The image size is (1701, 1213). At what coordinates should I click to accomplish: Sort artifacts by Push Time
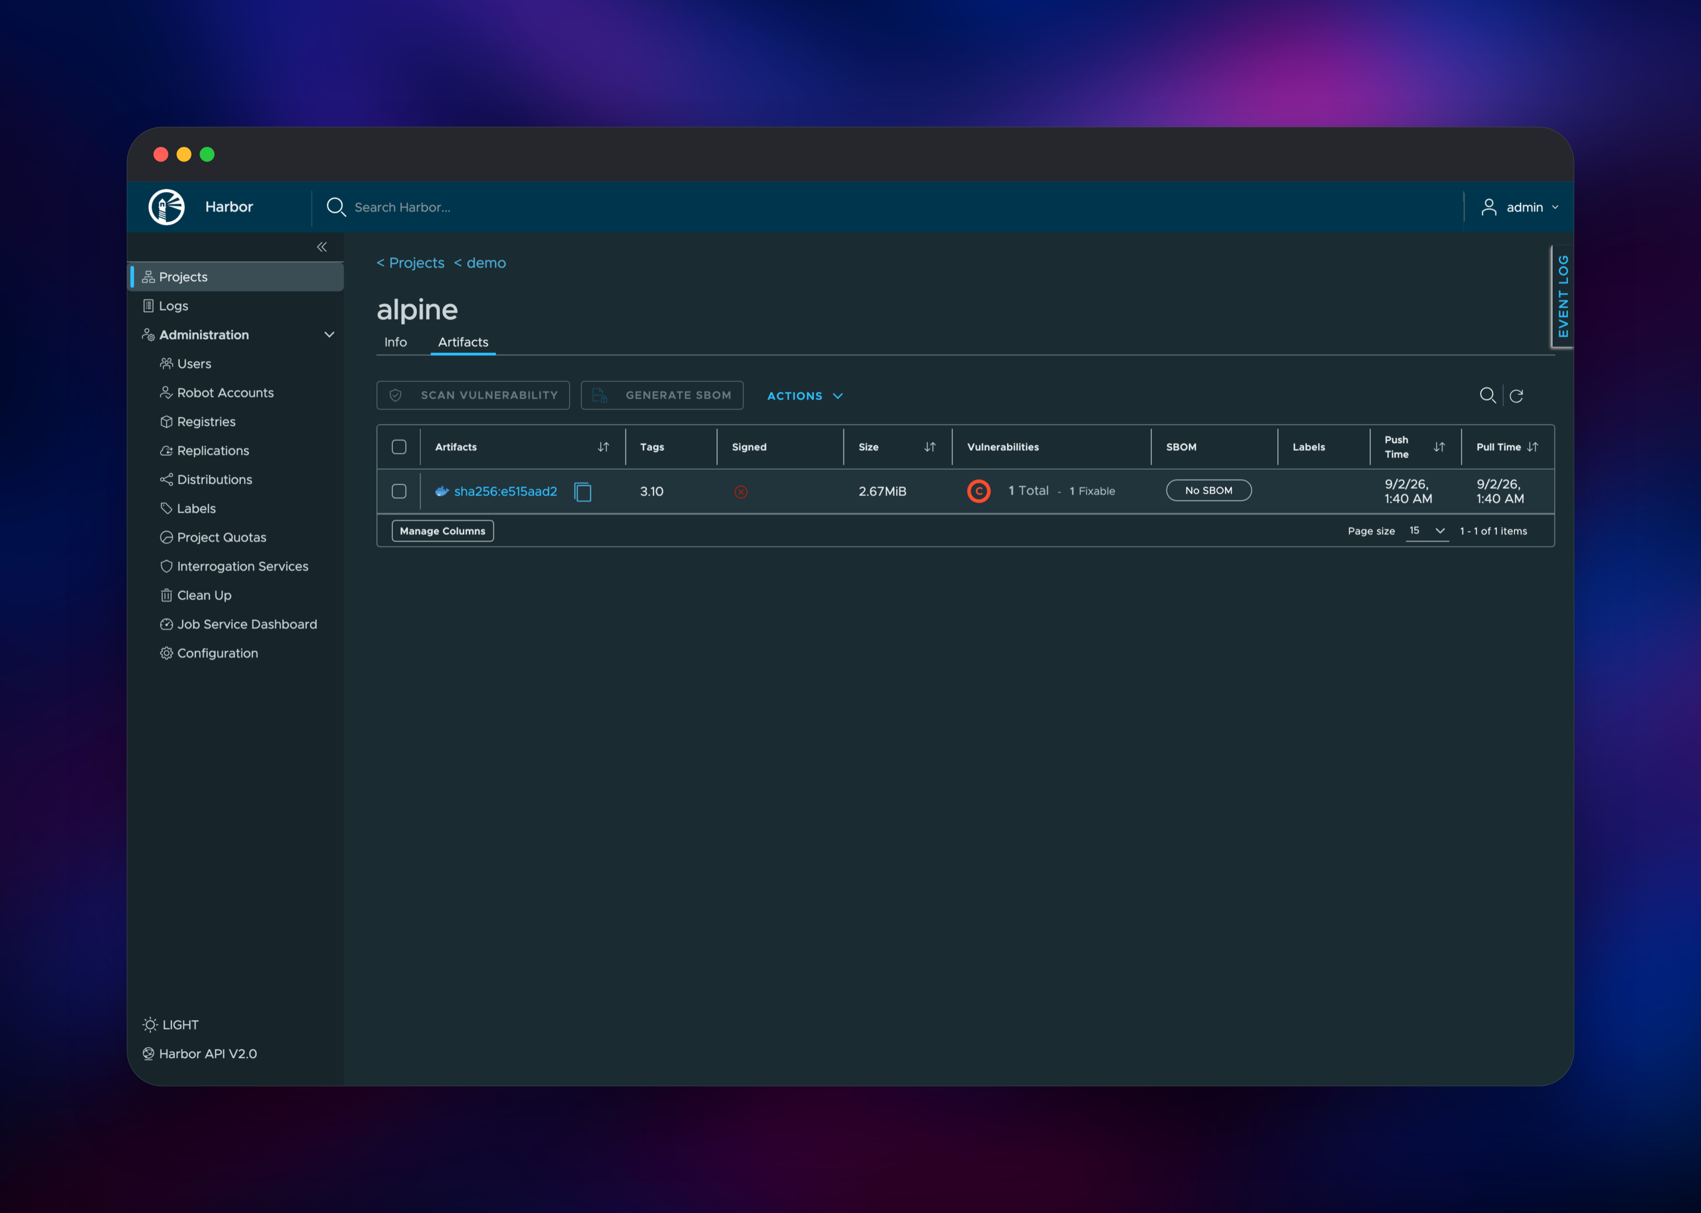[1439, 447]
